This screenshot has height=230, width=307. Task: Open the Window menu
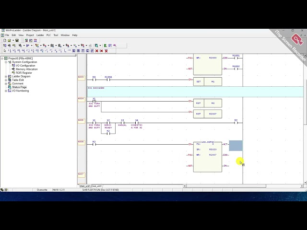[x=65, y=35]
